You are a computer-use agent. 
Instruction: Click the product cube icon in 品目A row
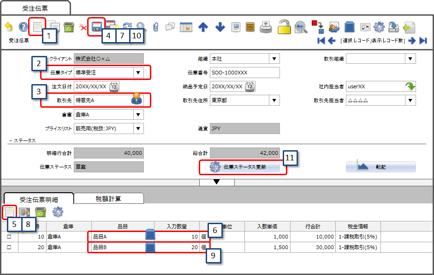150,234
